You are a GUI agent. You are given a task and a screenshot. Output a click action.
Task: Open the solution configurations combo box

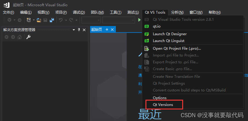pos(91,20)
